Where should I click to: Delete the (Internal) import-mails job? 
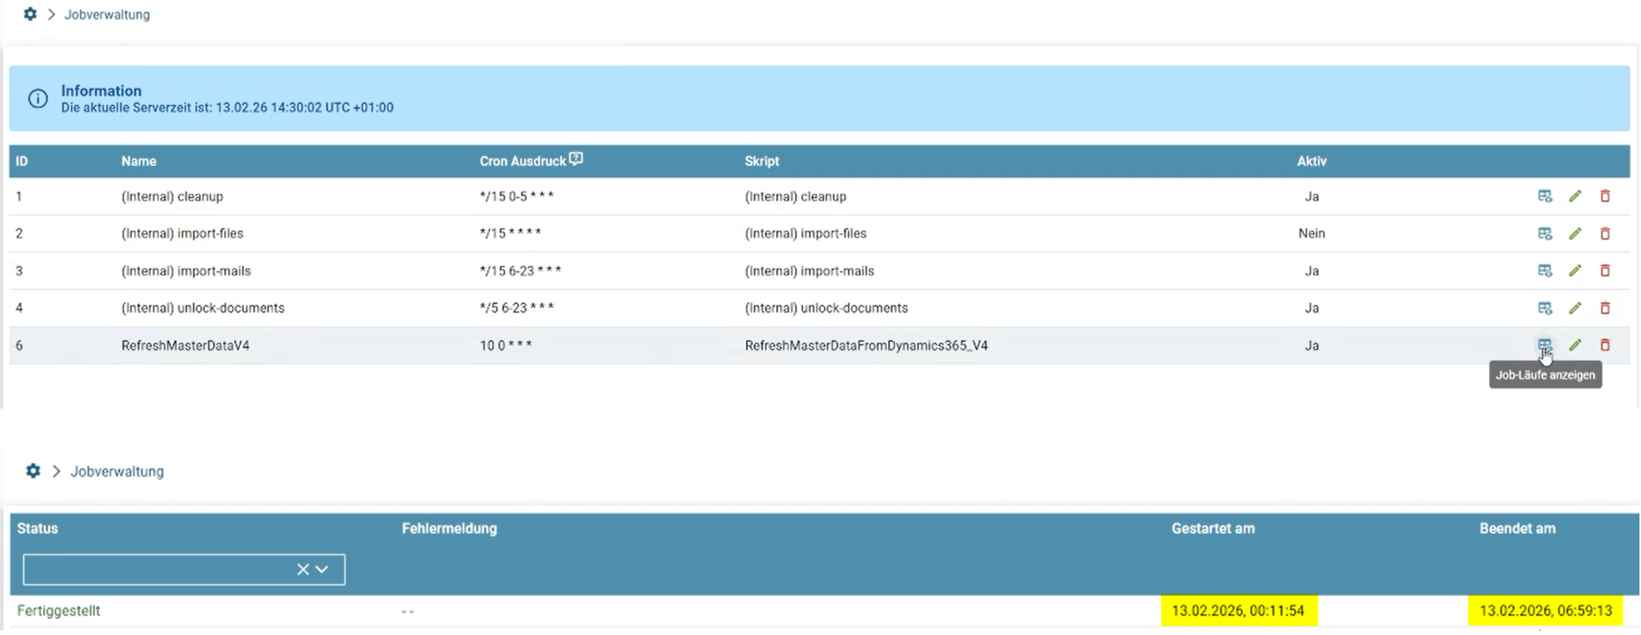(1605, 271)
